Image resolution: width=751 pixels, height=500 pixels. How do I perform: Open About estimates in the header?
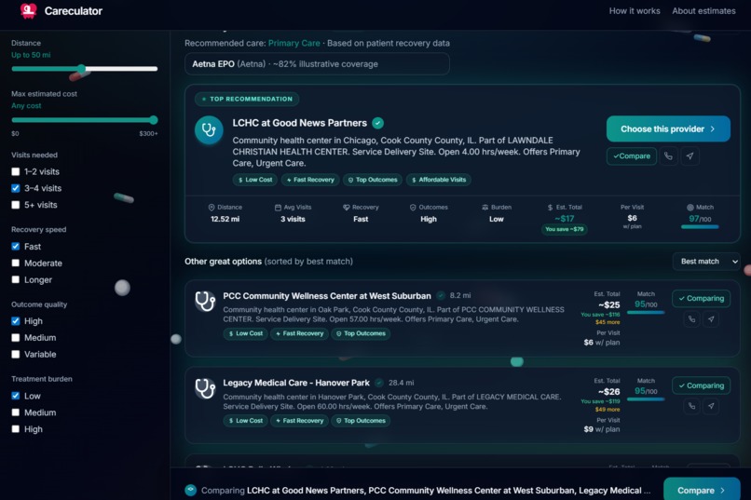703,10
